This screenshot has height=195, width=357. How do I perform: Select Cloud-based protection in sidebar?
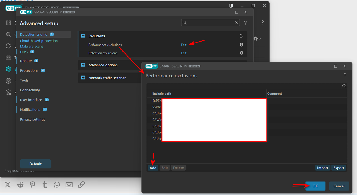(x=39, y=41)
